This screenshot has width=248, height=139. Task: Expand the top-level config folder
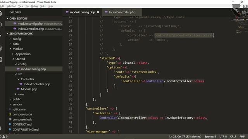click(17, 39)
